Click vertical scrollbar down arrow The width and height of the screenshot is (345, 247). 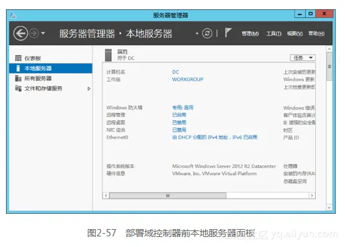tap(329, 208)
